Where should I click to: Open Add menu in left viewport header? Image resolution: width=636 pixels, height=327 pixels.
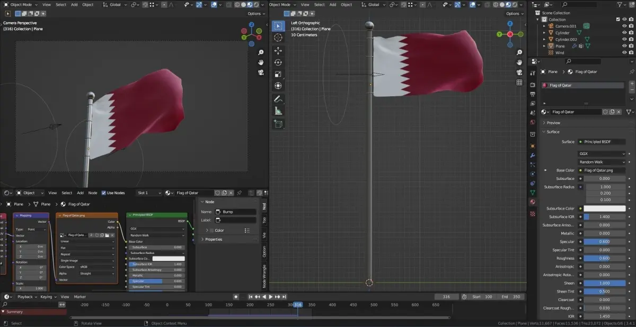pyautogui.click(x=74, y=5)
